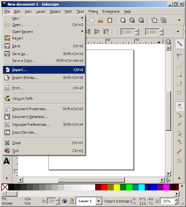Click the Cut scissors toolbar icon
Screen dimensions: 186x207
[x=100, y=20]
